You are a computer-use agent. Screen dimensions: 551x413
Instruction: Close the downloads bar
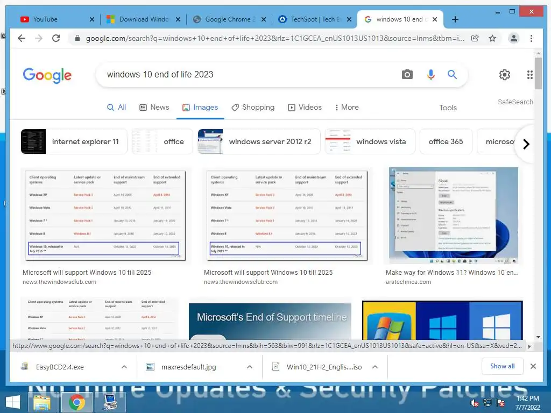coord(533,366)
